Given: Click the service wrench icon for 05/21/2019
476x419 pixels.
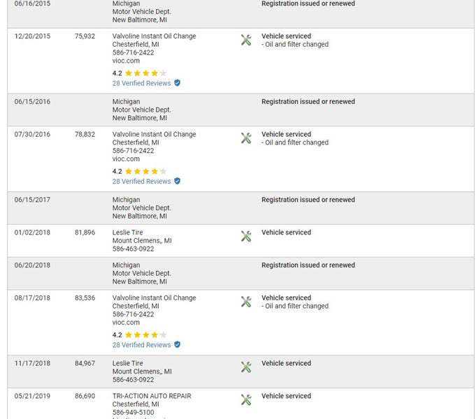Looking at the screenshot, I should pyautogui.click(x=246, y=400).
